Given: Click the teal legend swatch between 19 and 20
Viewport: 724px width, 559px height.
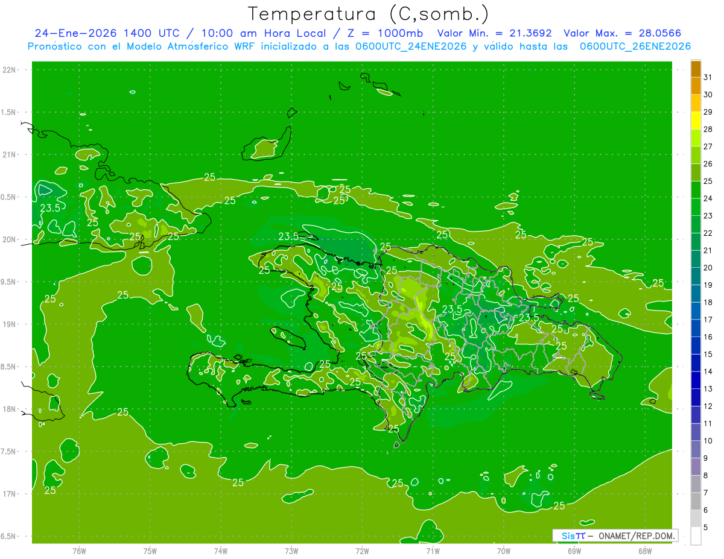Looking at the screenshot, I should [x=696, y=276].
